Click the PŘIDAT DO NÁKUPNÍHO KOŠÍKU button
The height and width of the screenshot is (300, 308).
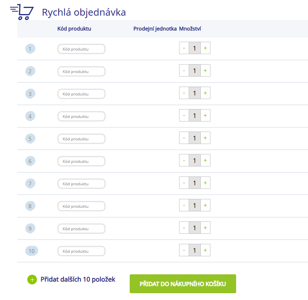pos(183,284)
